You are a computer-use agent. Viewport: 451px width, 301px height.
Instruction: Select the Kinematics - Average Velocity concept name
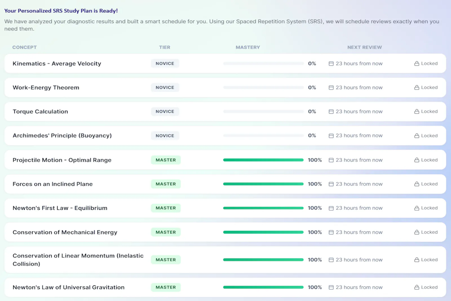(57, 63)
